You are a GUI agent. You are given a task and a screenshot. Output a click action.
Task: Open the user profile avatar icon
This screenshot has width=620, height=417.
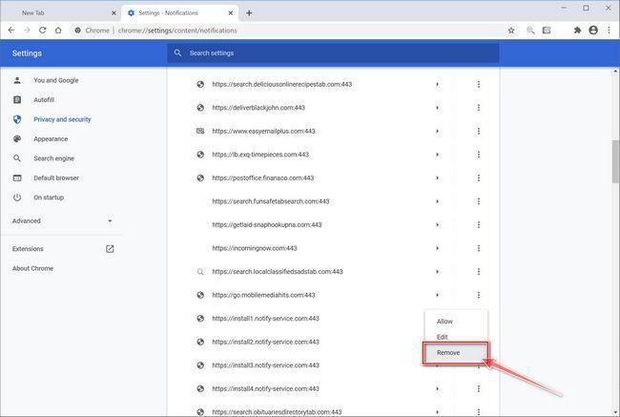(593, 31)
